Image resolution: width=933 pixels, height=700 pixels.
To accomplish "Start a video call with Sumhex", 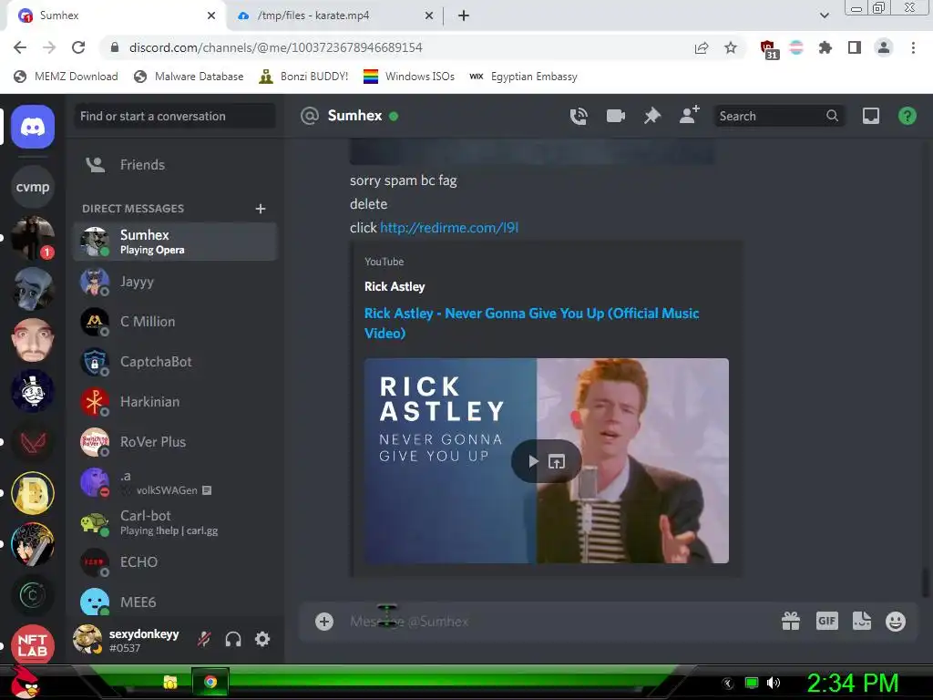I will point(615,116).
